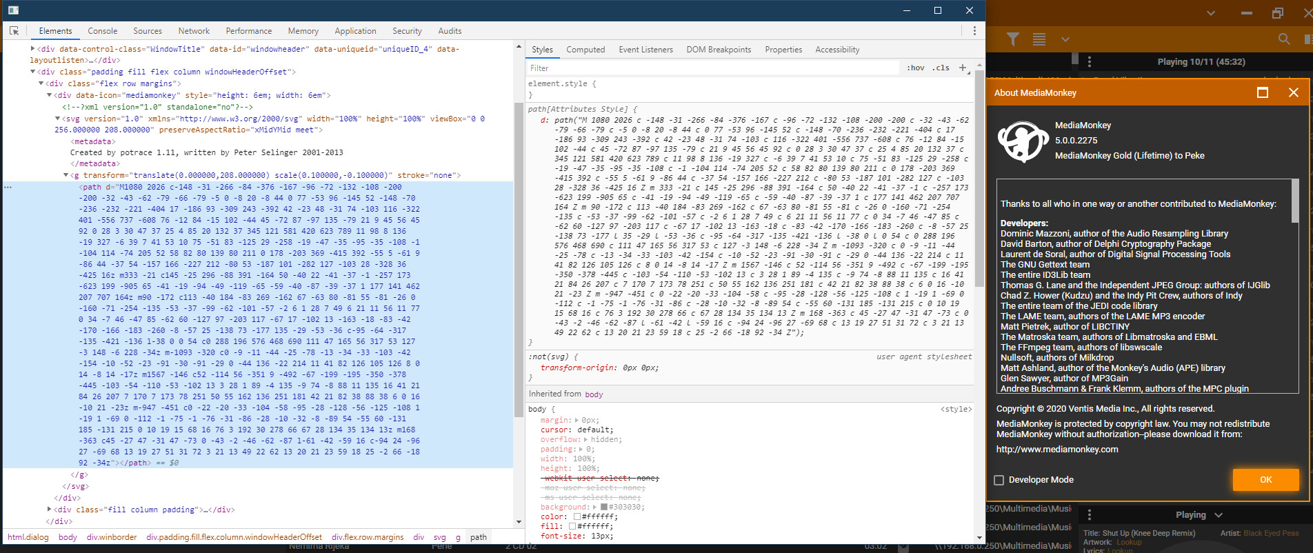Screen dimensions: 1313x553
Task: Click the magnifying glass search icon
Action: (1283, 39)
